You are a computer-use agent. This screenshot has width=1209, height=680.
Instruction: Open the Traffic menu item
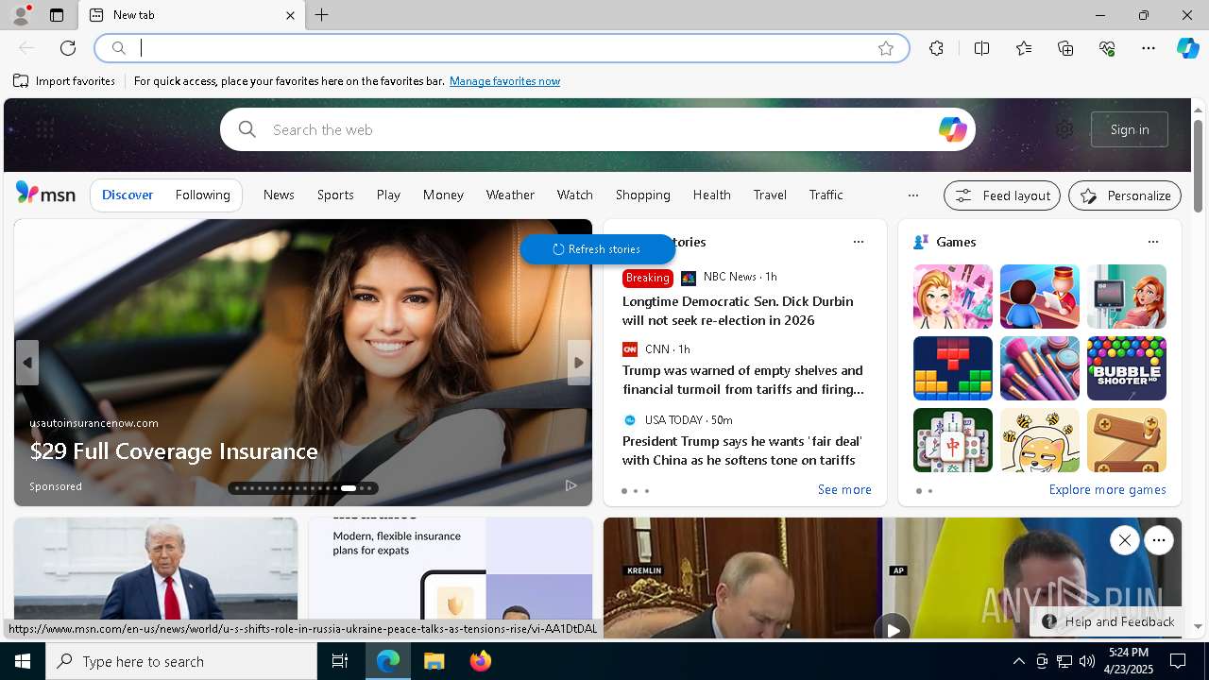[826, 195]
